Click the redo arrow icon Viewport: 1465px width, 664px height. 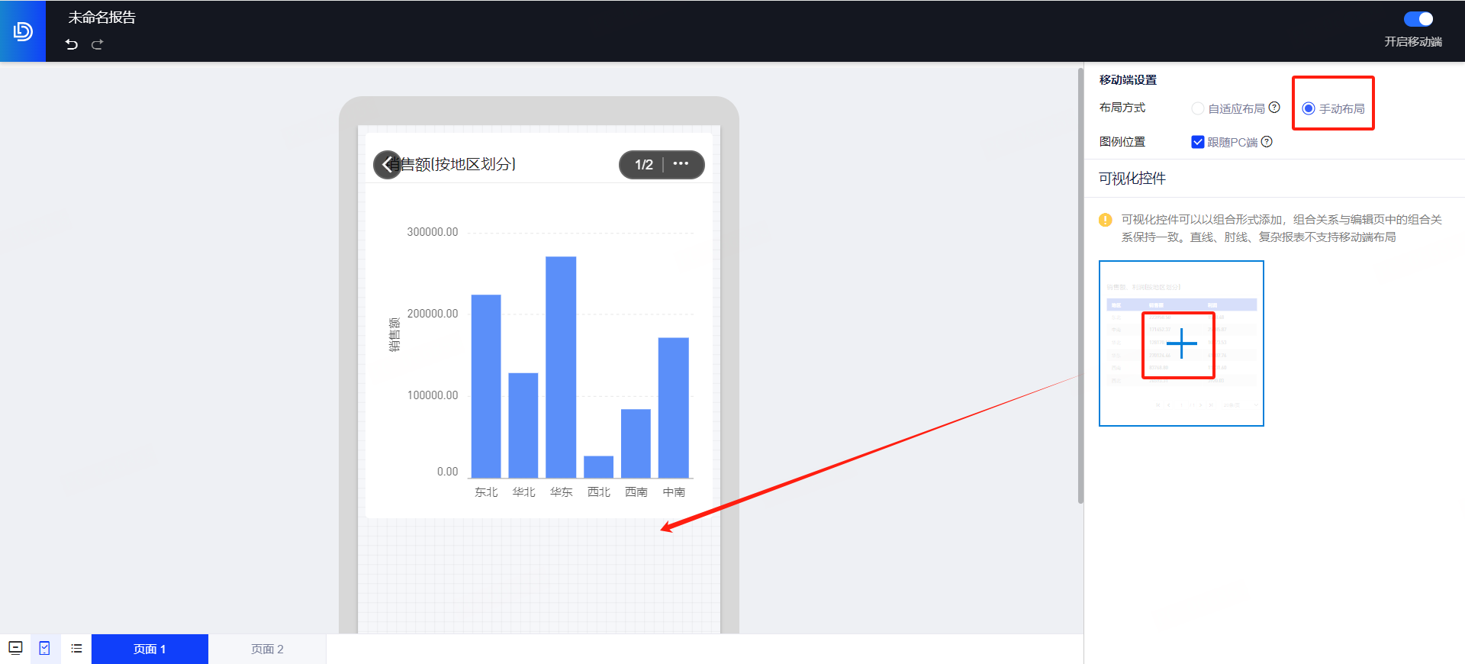click(x=97, y=44)
